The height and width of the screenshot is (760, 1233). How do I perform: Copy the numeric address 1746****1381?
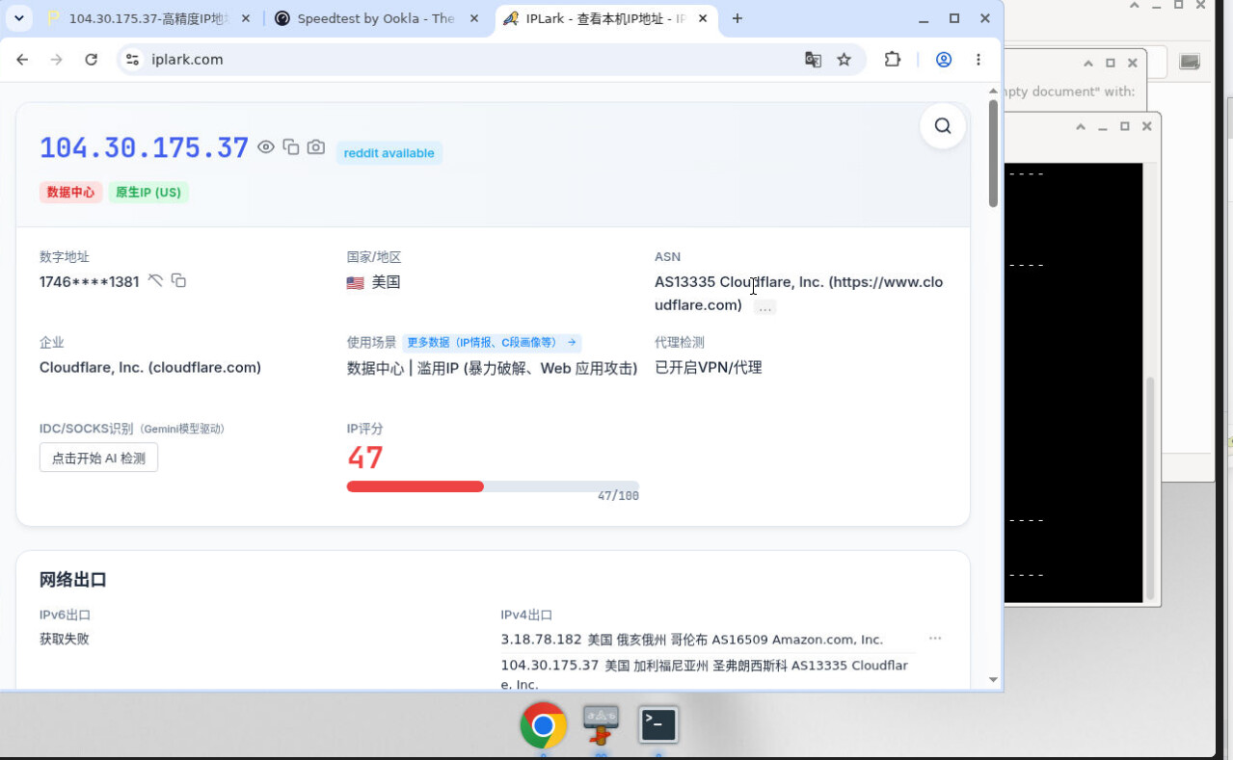pos(178,281)
